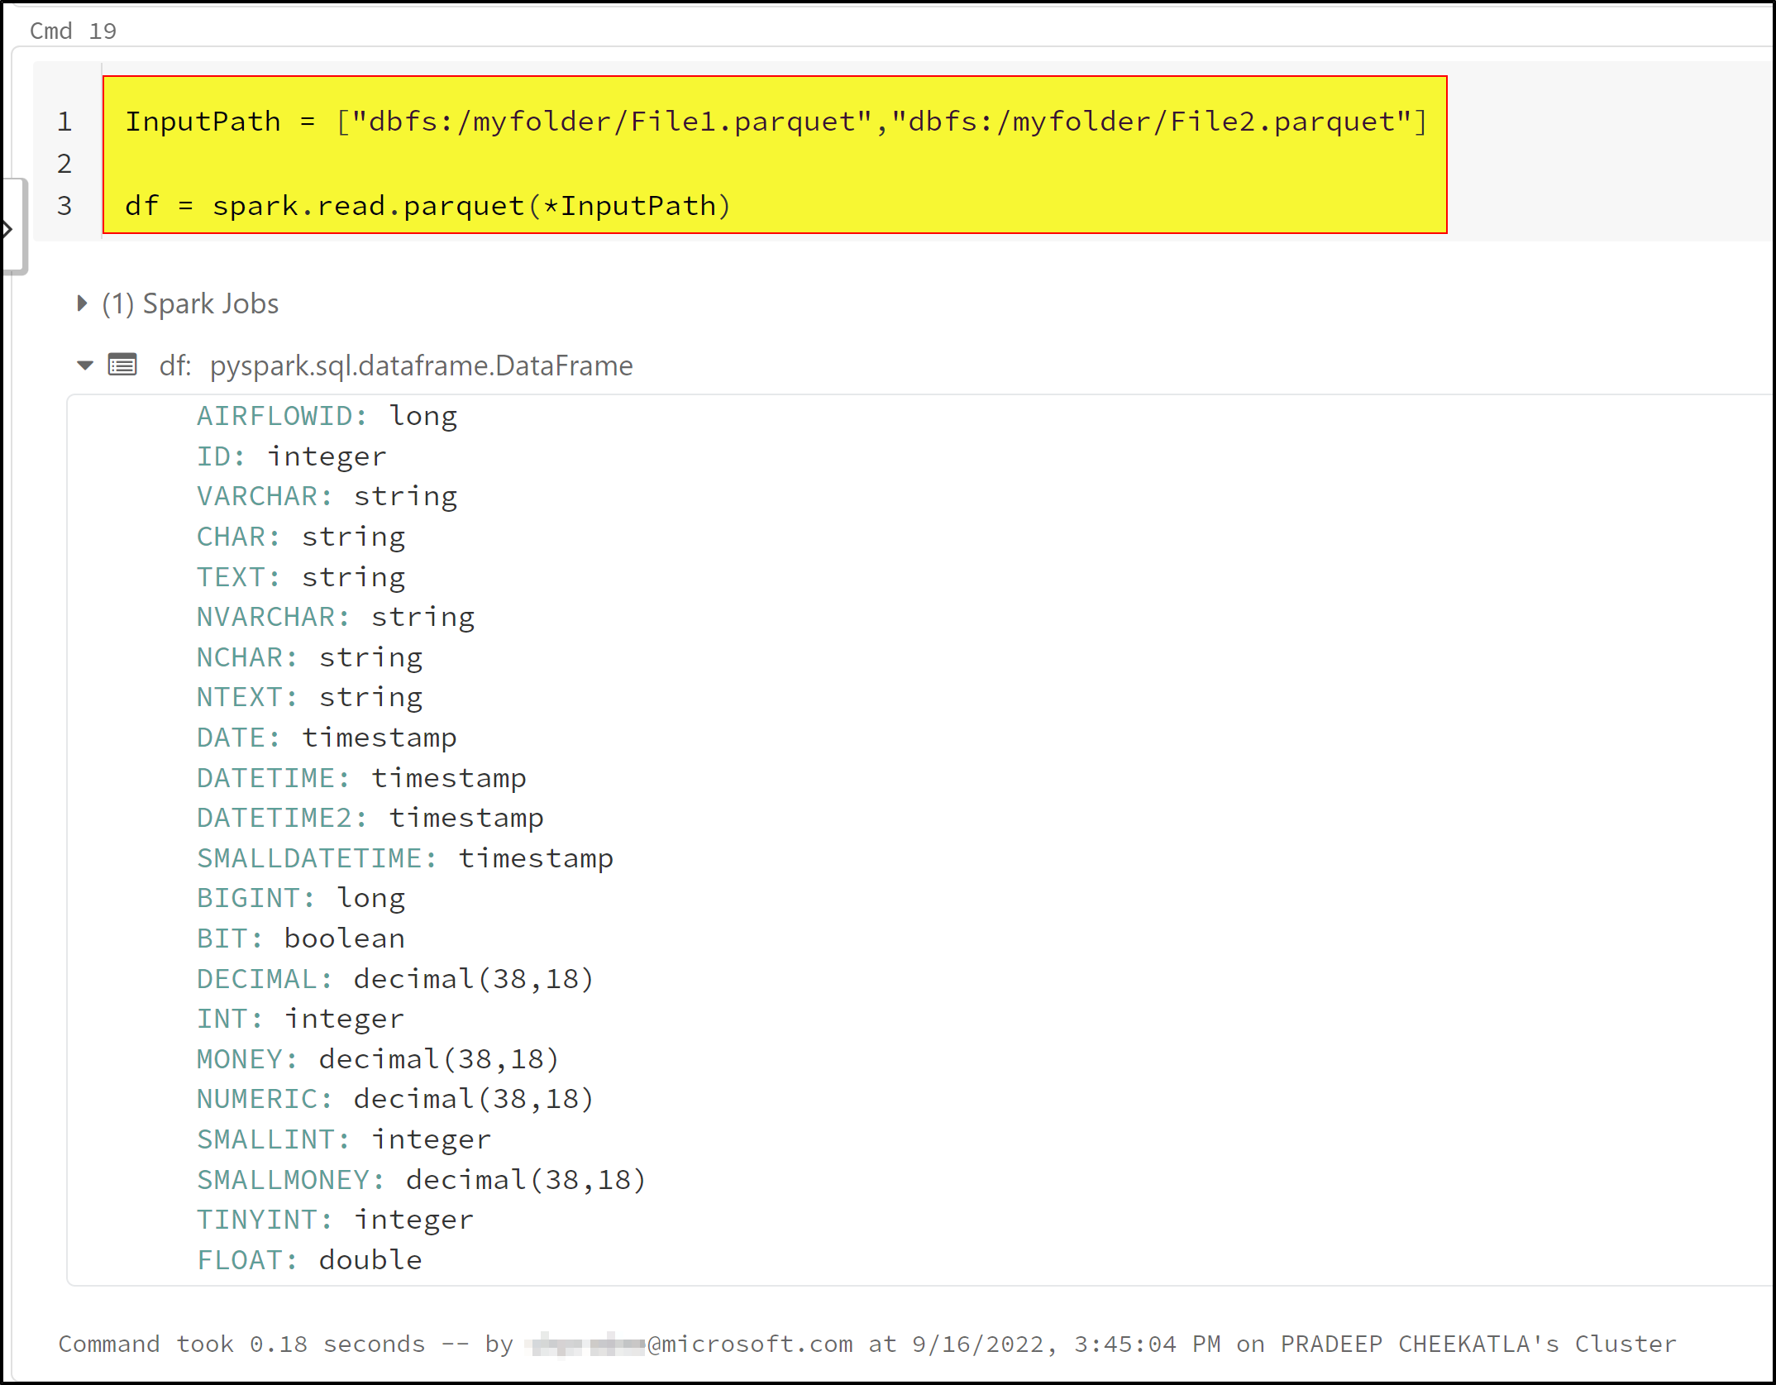Open the left sidebar chevron handle
Viewport: 1776px width, 1385px height.
point(7,229)
